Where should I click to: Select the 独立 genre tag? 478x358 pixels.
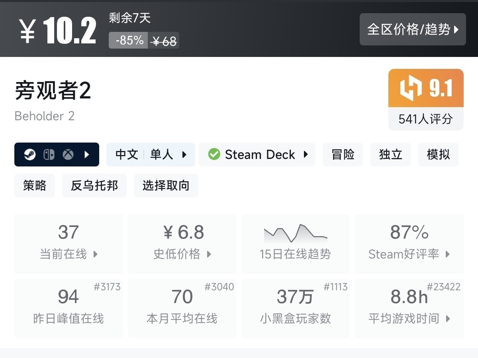390,155
